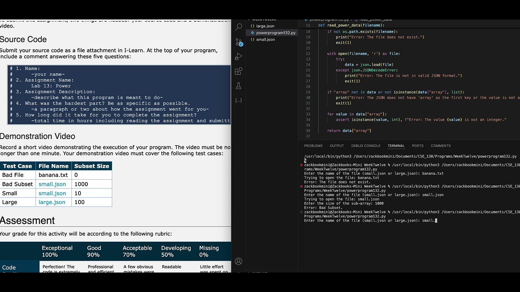The width and height of the screenshot is (520, 292).
Task: Click 'Trying to open the file: banana.txt' line
Action: tap(342, 178)
